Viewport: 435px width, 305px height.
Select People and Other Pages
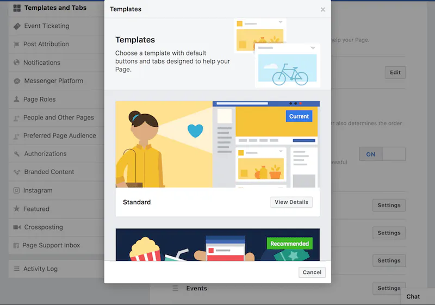(57, 117)
